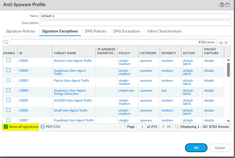Enable checkbox for threat ID 10001
The width and height of the screenshot is (235, 158).
(8, 60)
